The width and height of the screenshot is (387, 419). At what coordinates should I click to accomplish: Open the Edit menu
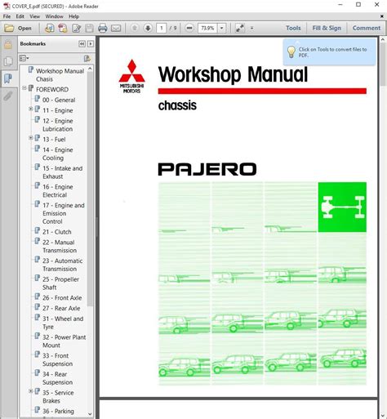tap(20, 16)
